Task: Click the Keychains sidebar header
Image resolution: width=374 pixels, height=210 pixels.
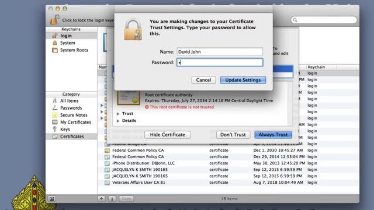Action: click(71, 29)
